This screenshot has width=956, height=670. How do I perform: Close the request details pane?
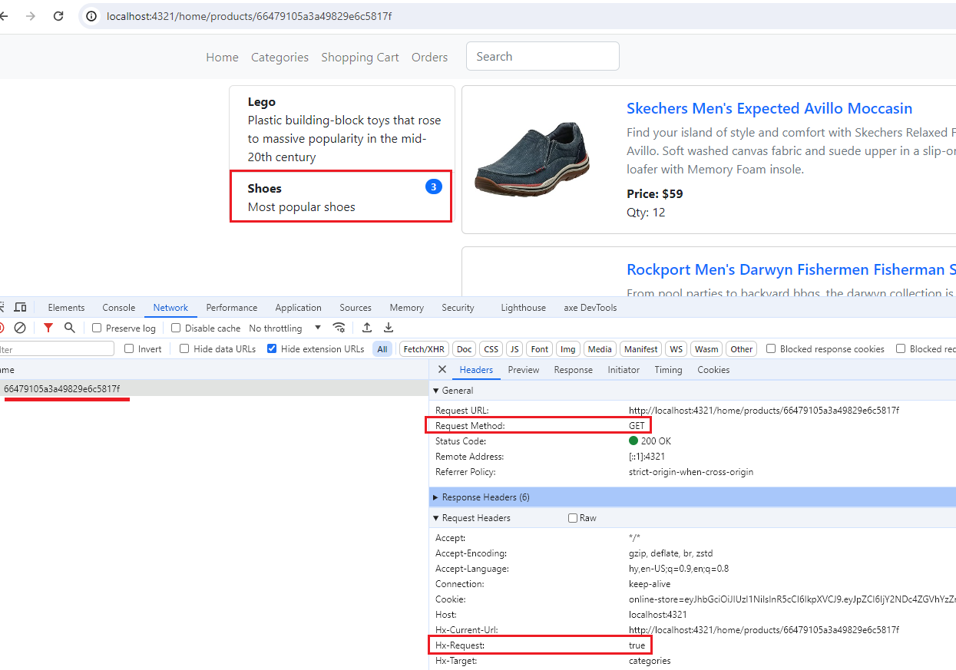442,369
